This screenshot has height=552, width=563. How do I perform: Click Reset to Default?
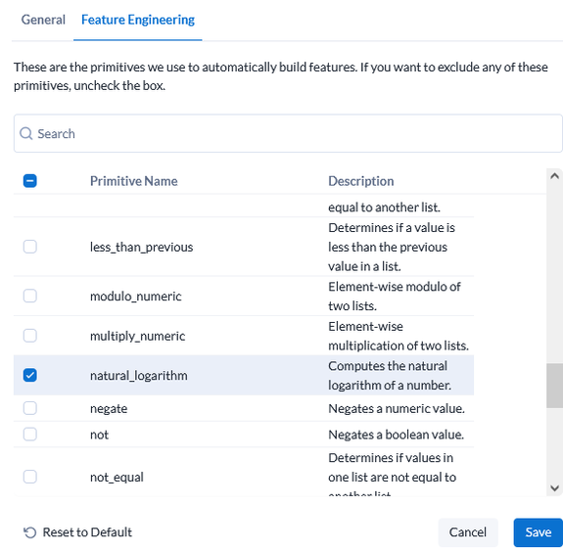[77, 532]
